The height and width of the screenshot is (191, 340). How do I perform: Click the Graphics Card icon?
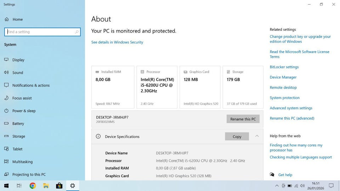pyautogui.click(x=185, y=72)
